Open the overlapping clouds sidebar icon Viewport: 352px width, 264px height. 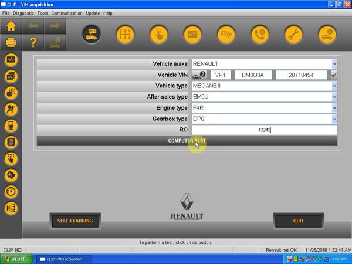pos(11,175)
